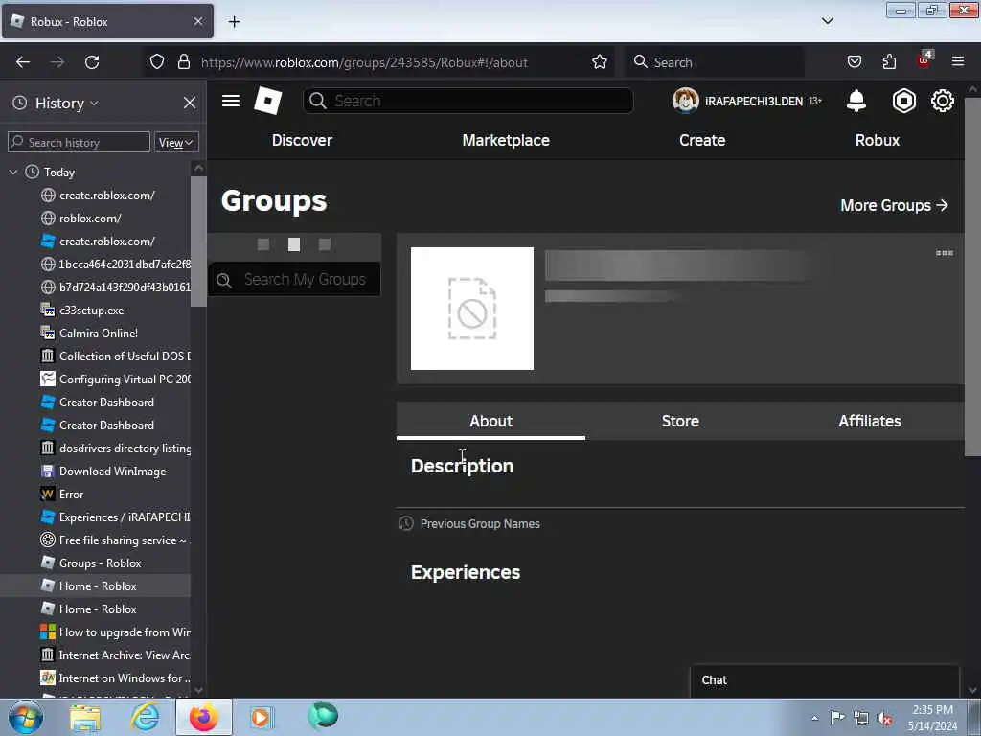Show hidden tray icons arrow

click(814, 719)
